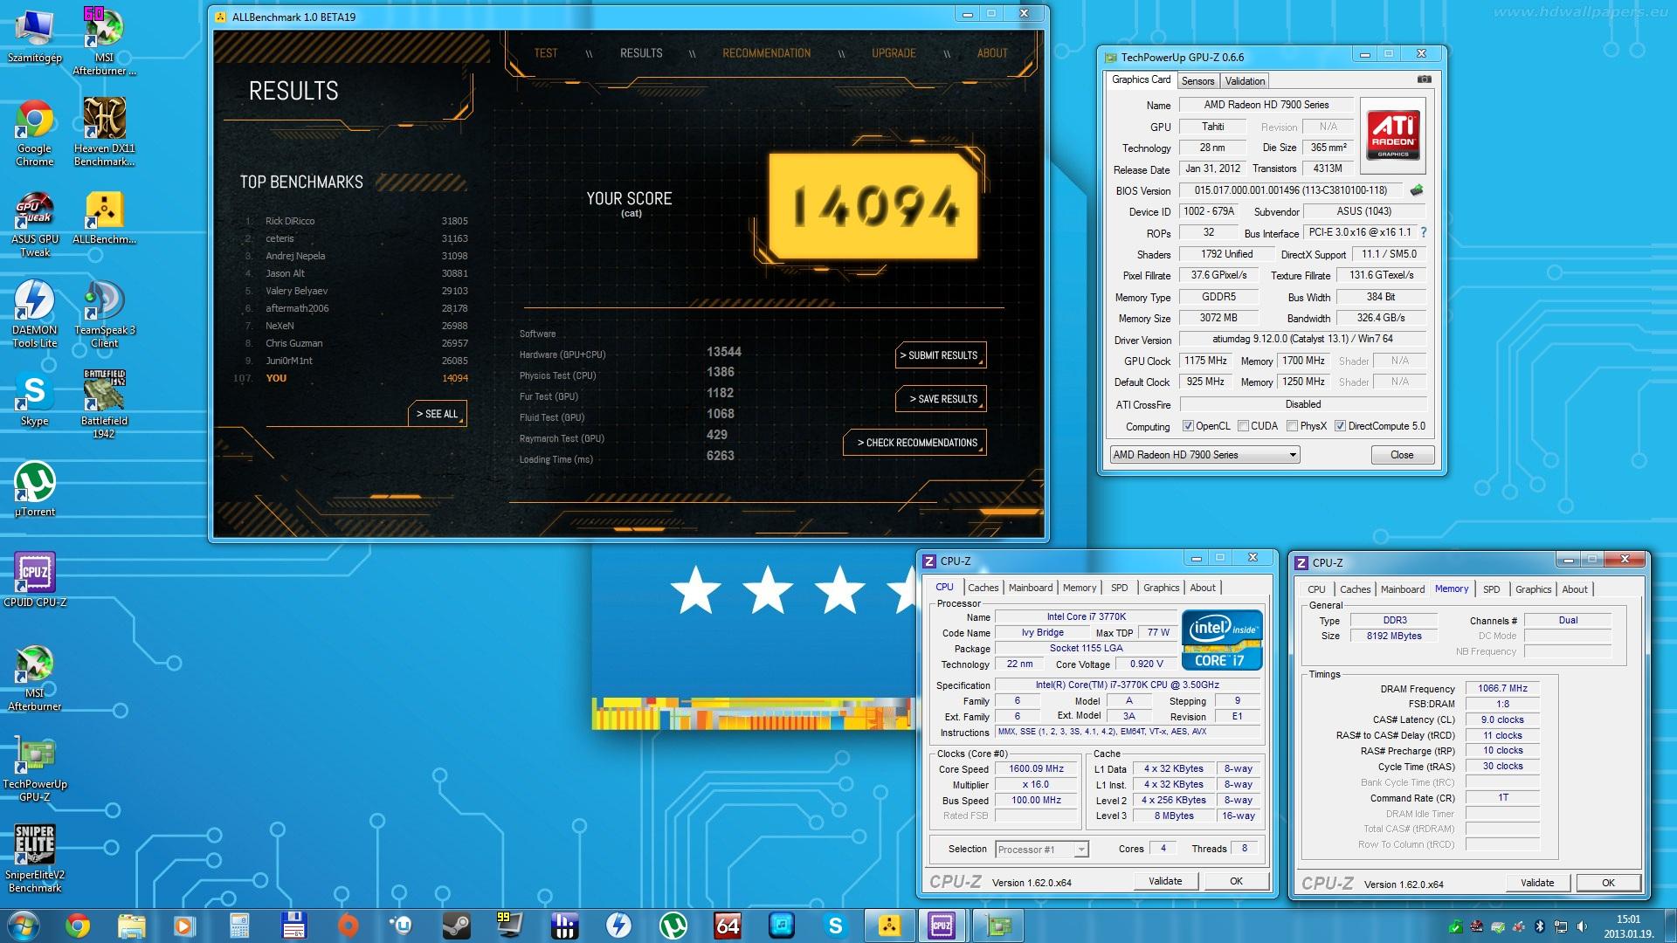Open Heaven DX11 Benchmark shortcut
This screenshot has width=1677, height=943.
click(x=104, y=131)
